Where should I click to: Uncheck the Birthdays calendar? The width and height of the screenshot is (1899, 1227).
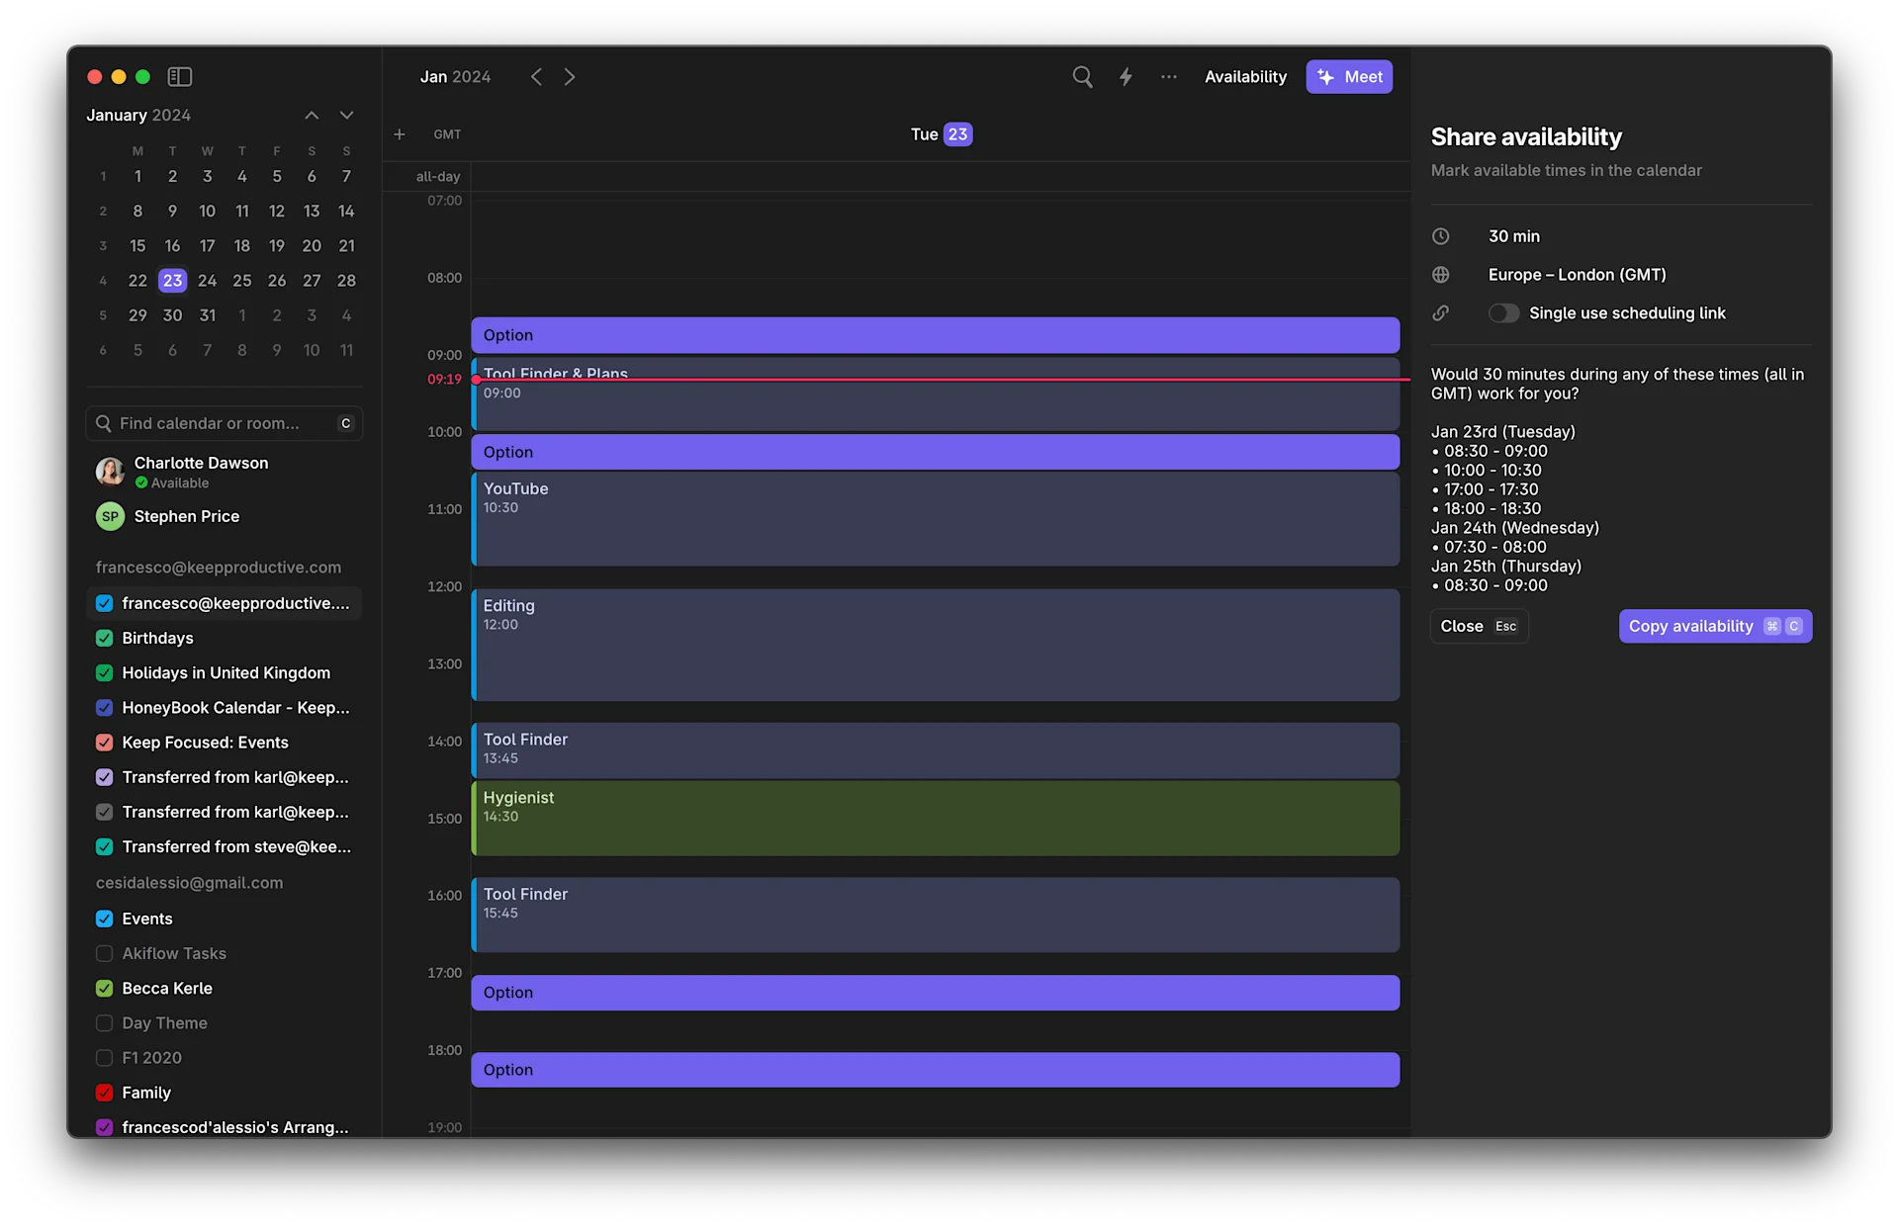104,638
